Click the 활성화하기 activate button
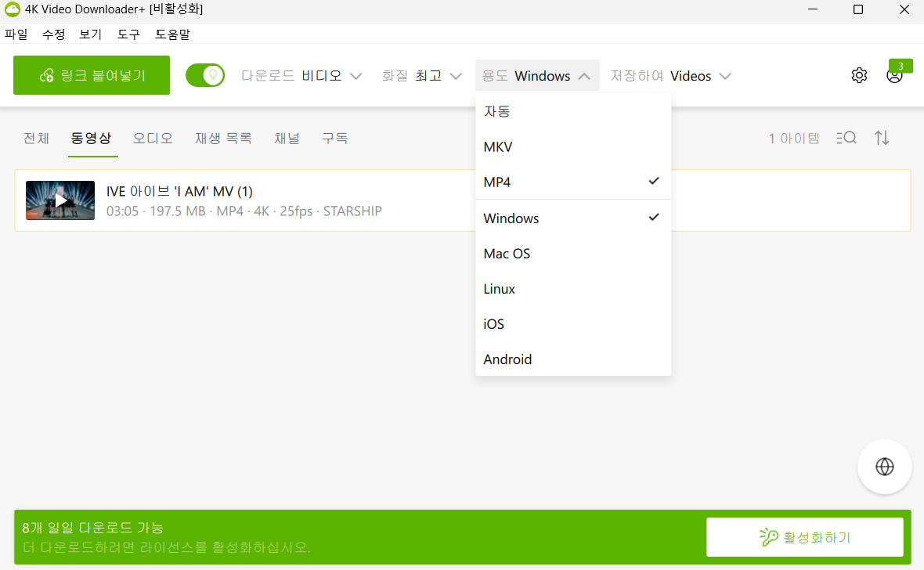This screenshot has width=924, height=570. pos(804,537)
